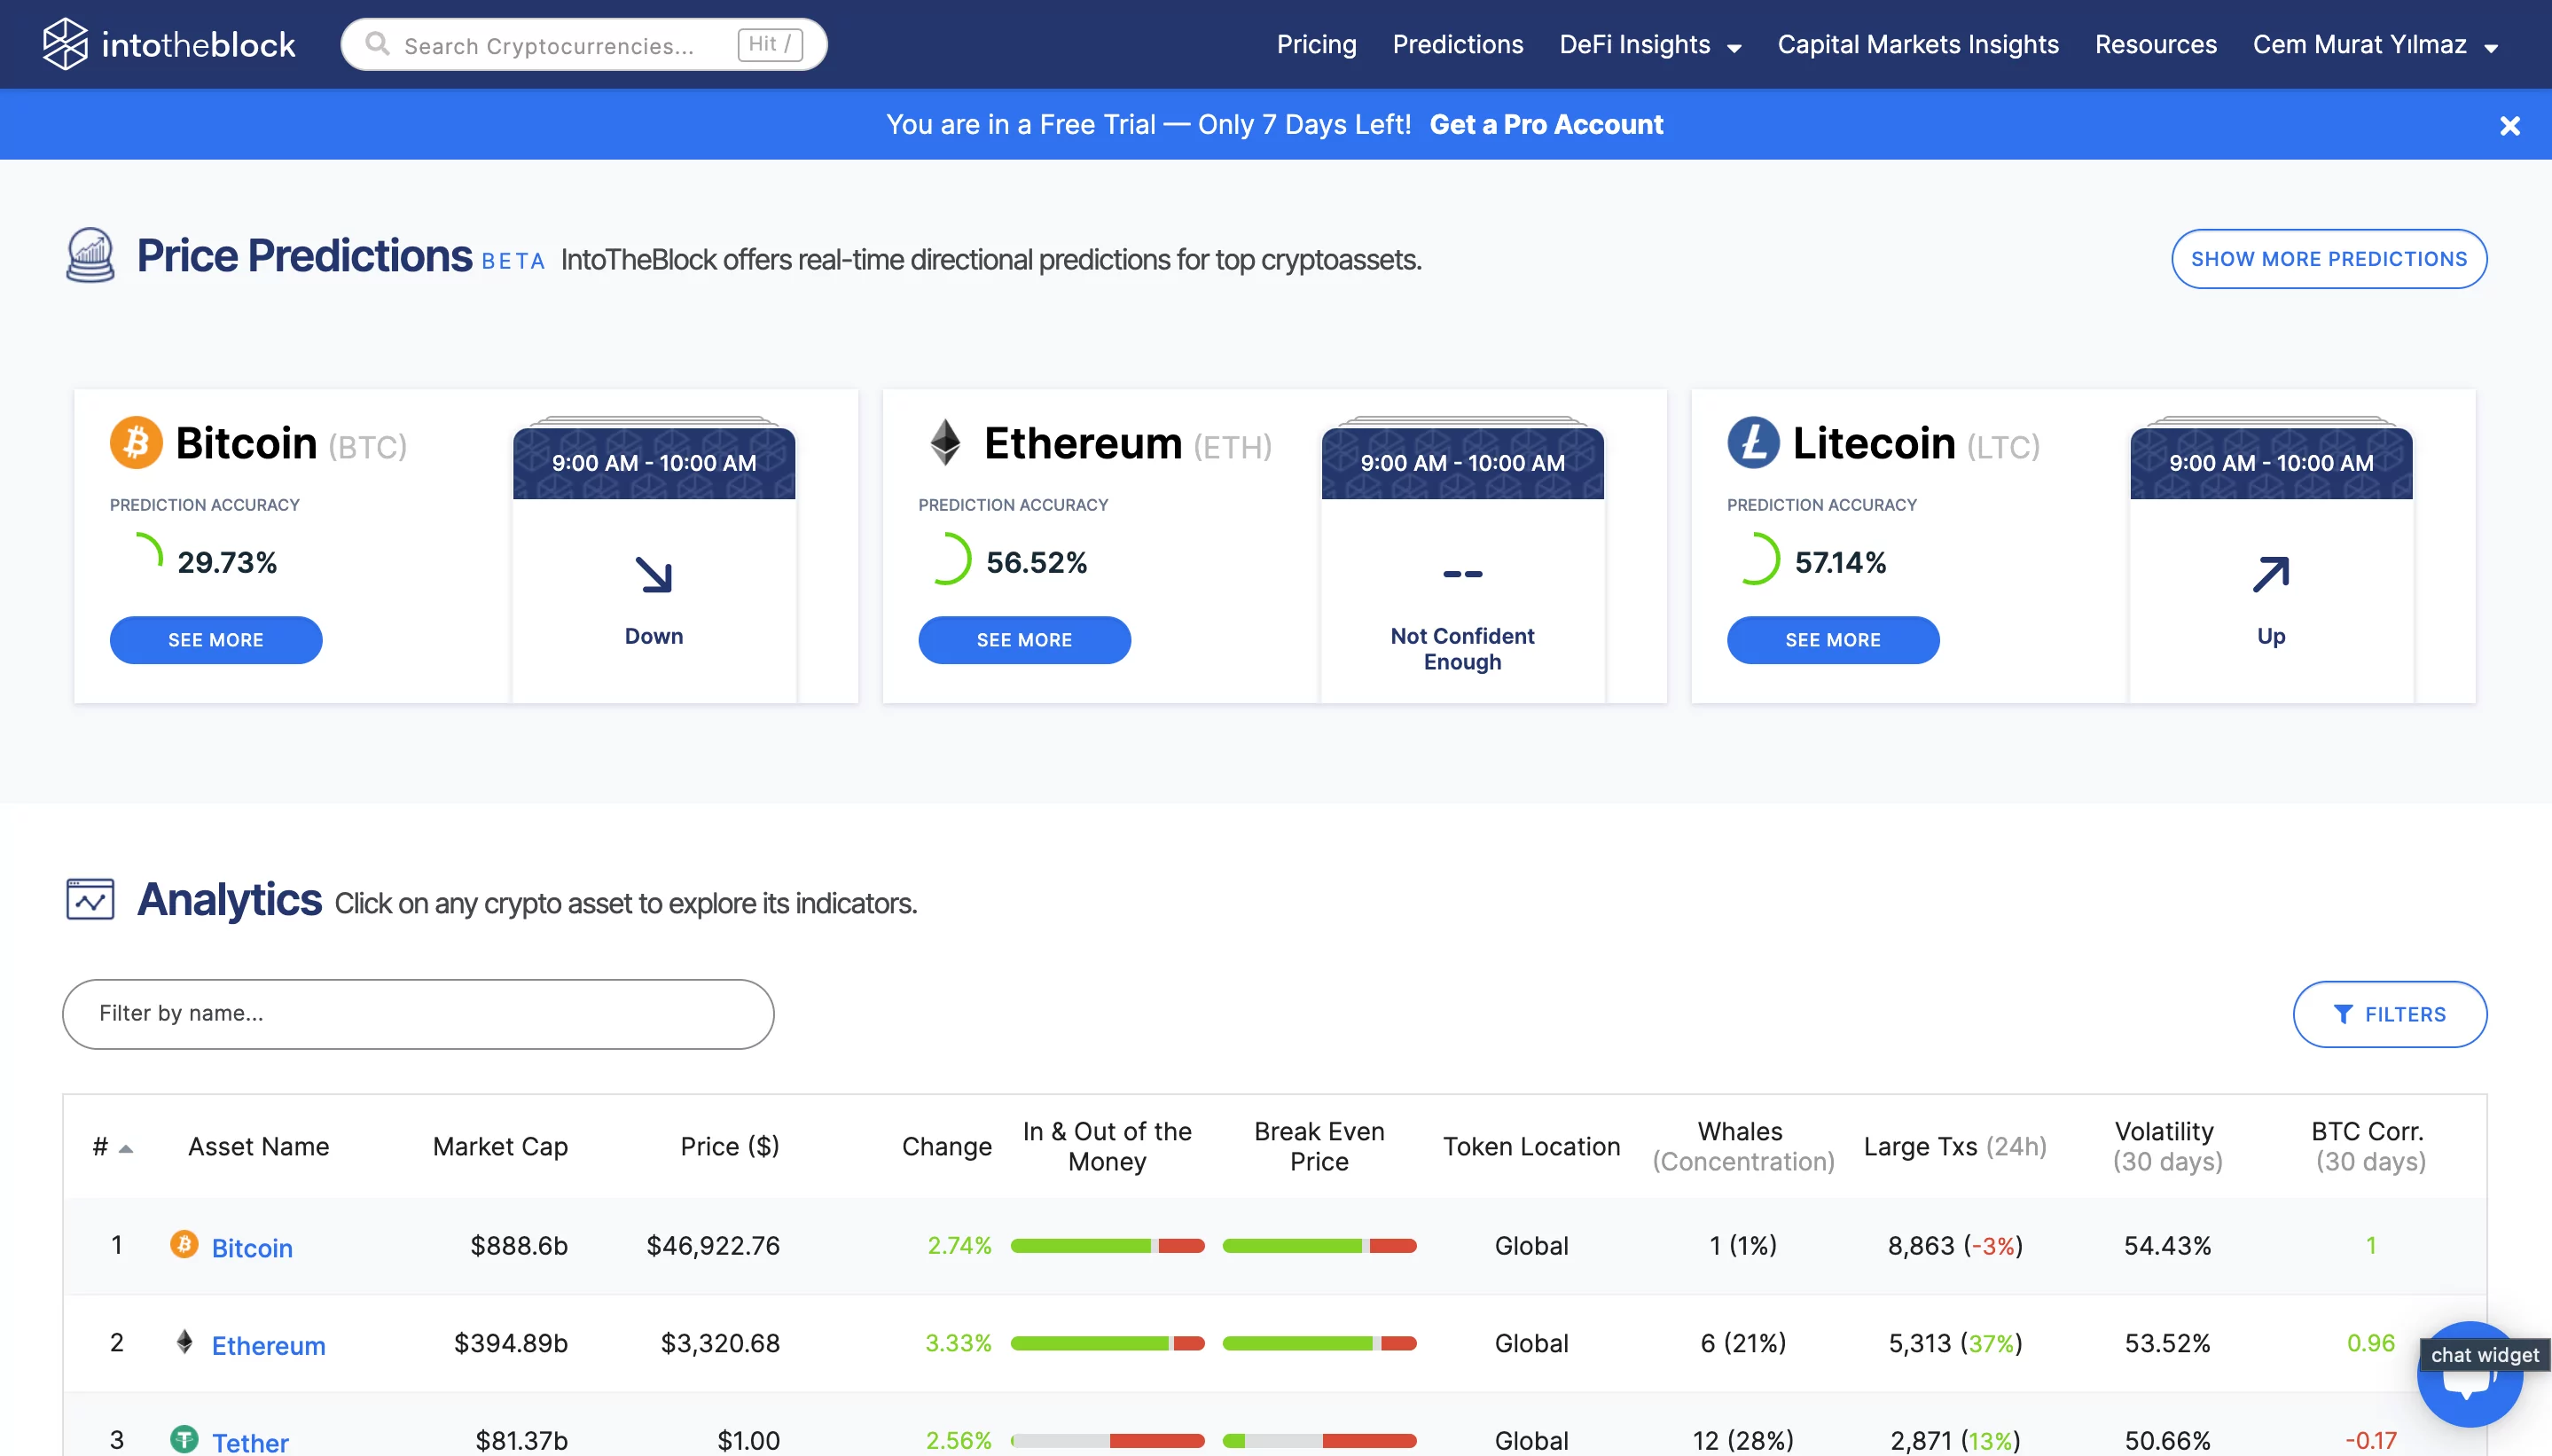Click Tether large transactions 2,871 (13%)
2552x1456 pixels.
(x=1955, y=1441)
